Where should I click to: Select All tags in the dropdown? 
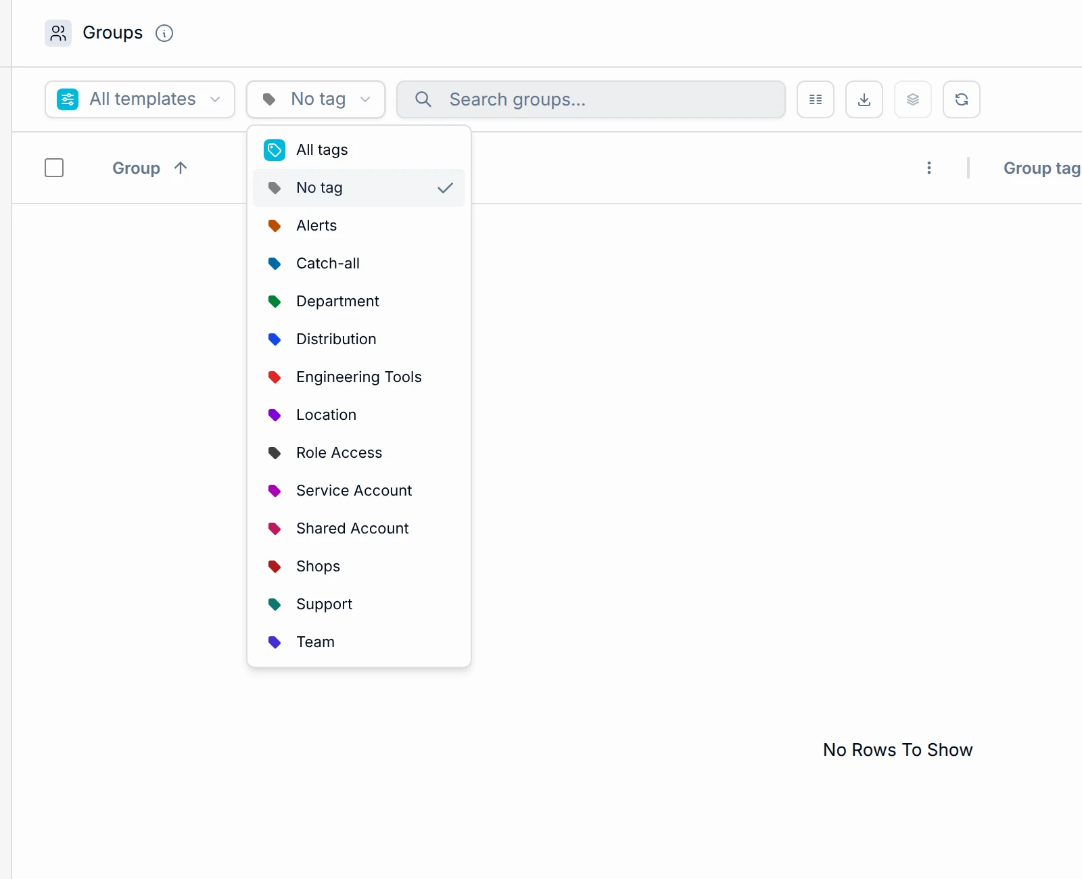pos(359,150)
